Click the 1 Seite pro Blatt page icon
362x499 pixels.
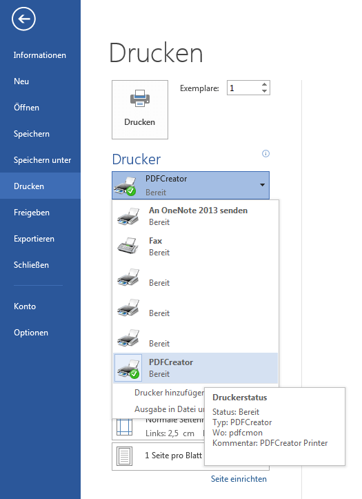pyautogui.click(x=124, y=456)
